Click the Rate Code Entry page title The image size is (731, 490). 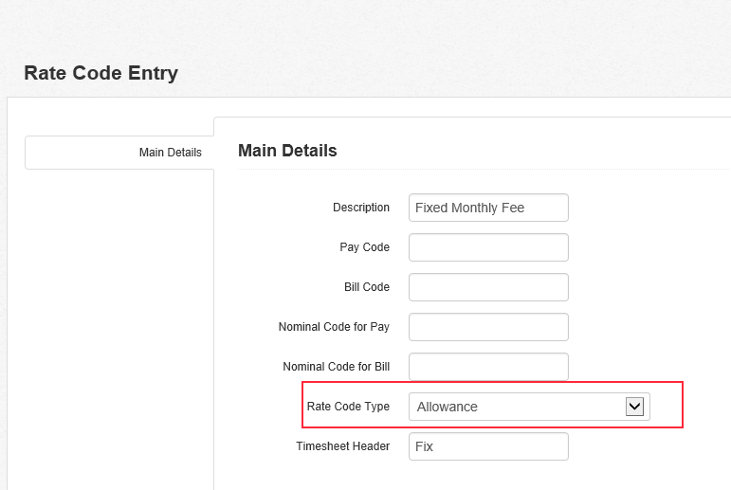coord(101,73)
